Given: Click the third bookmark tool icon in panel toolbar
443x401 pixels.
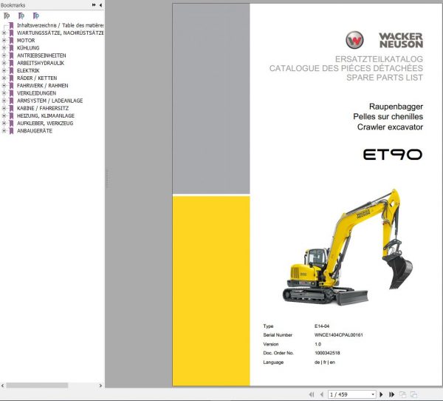Looking at the screenshot, I should click(36, 16).
